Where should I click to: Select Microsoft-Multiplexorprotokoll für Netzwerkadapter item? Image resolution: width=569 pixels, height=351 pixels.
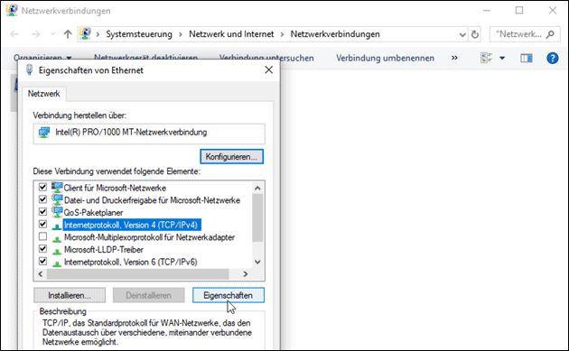[x=149, y=237]
